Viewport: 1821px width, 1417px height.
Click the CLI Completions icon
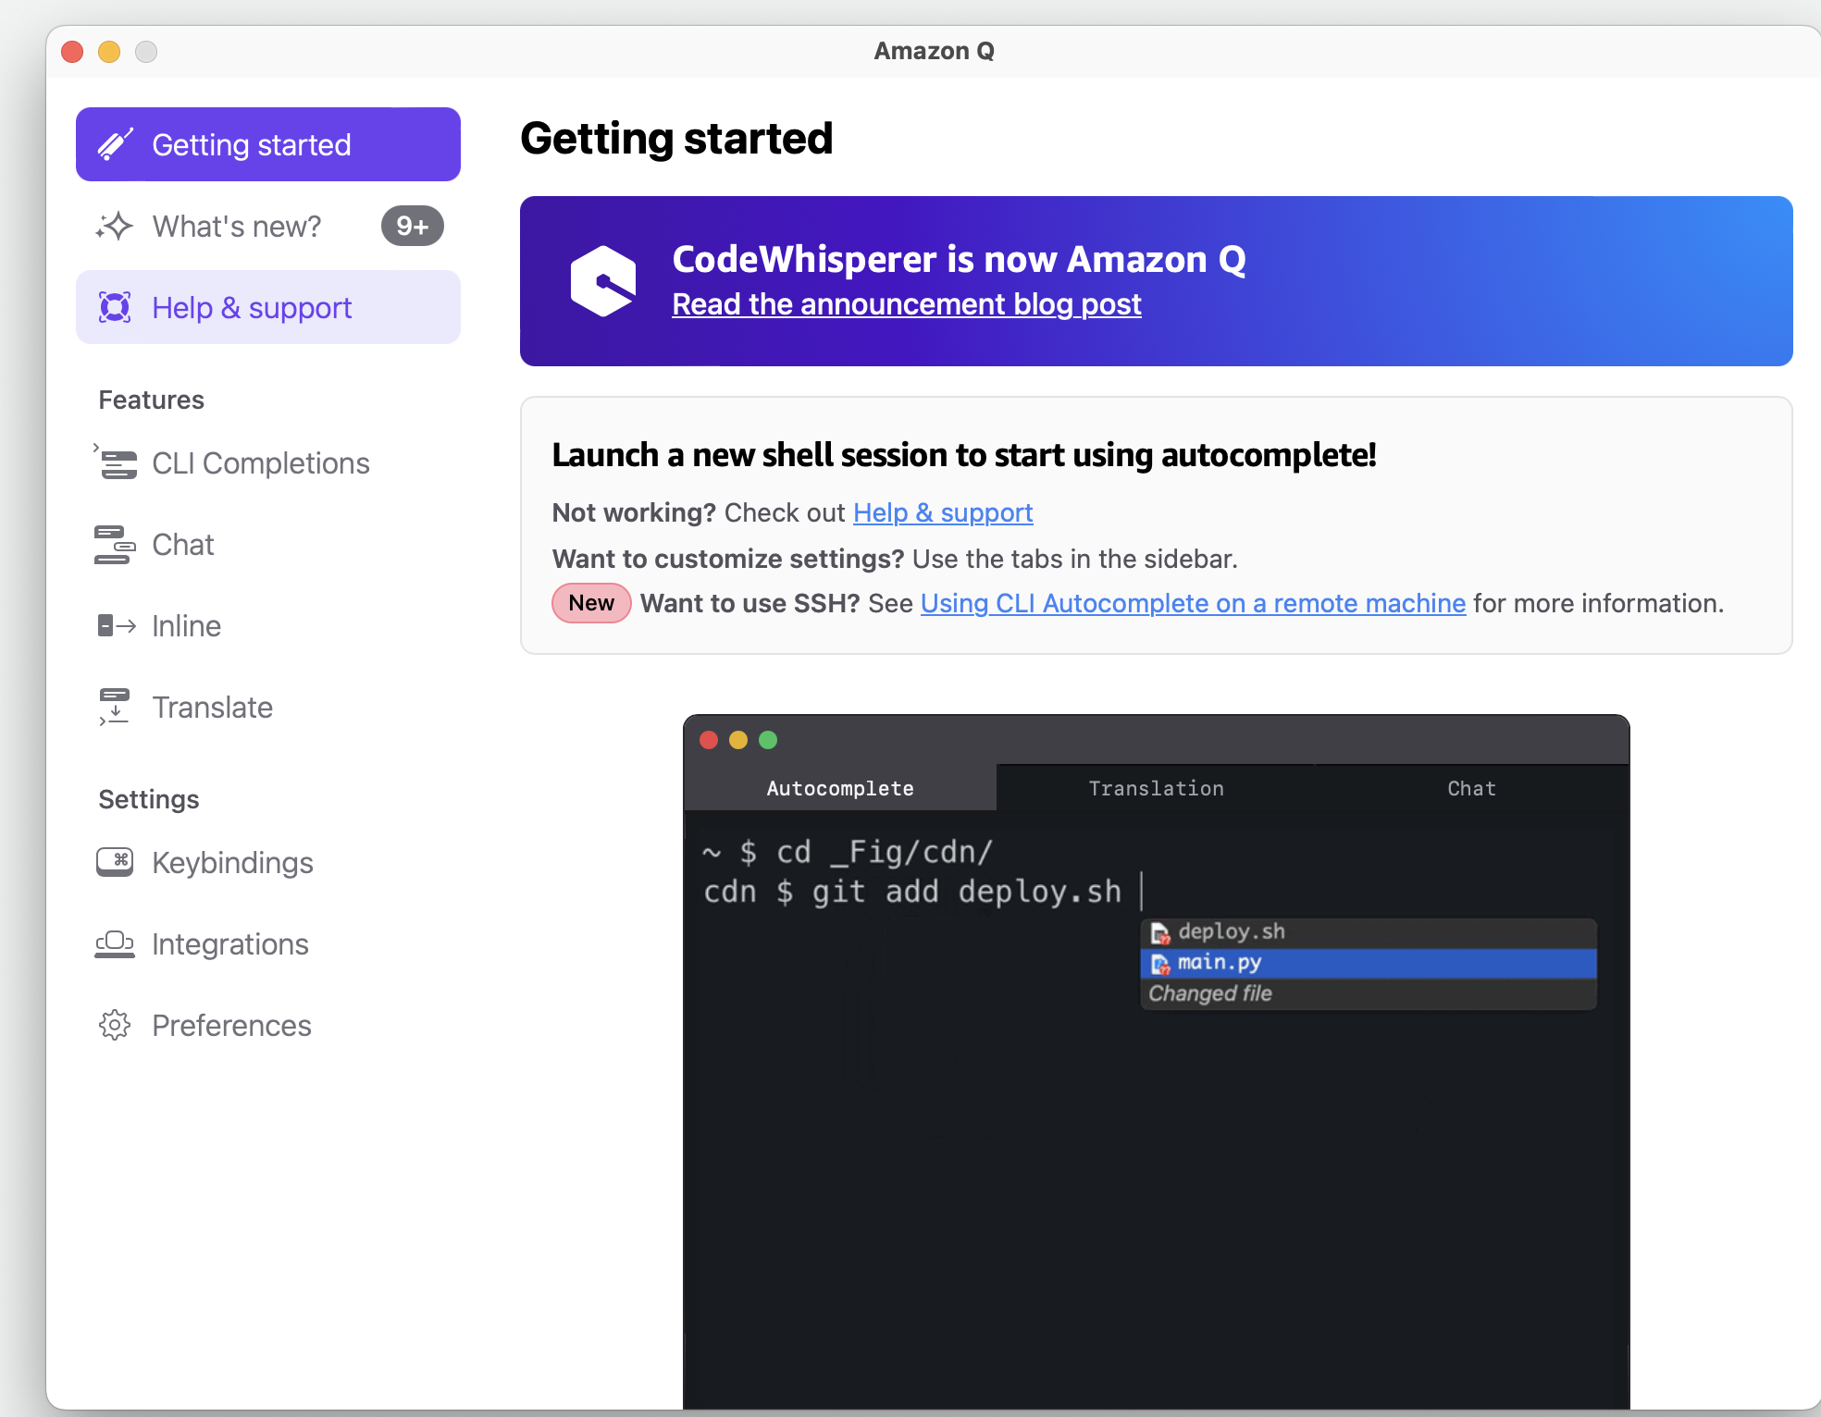coord(115,462)
